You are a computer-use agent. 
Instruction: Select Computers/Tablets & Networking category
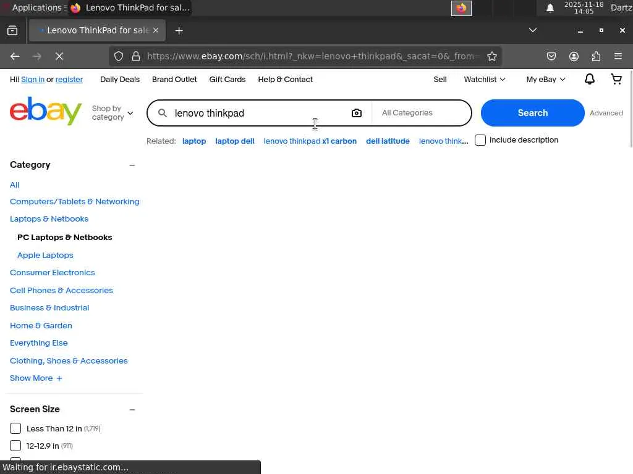click(x=75, y=202)
